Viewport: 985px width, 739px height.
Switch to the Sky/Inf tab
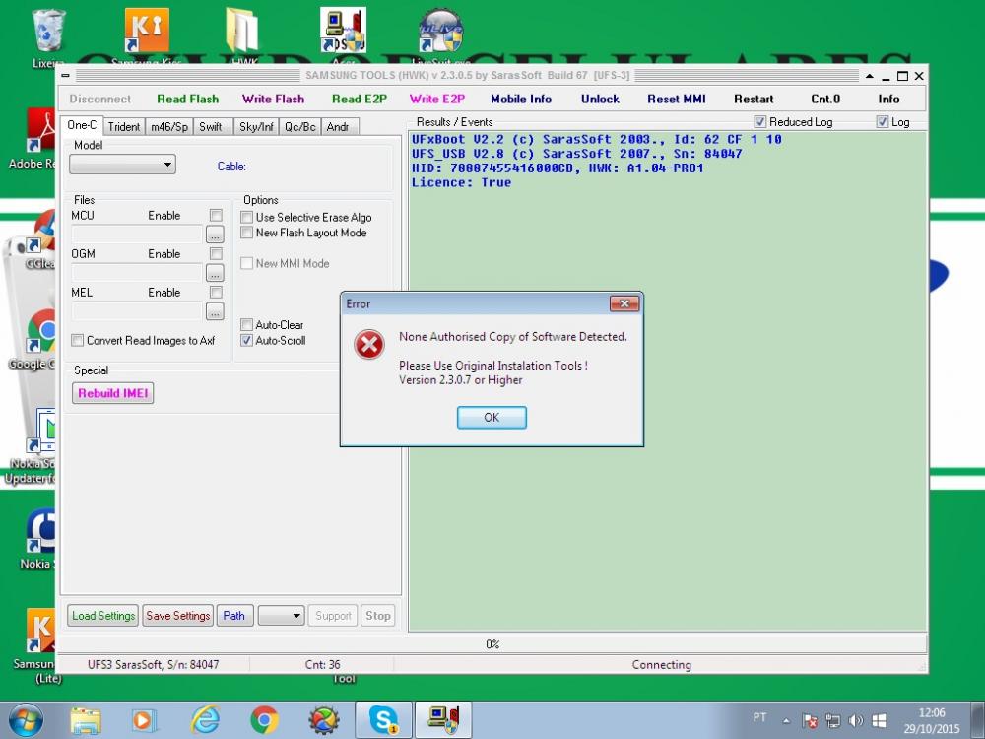[256, 127]
